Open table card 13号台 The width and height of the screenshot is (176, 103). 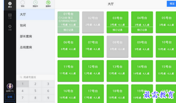[118, 71]
